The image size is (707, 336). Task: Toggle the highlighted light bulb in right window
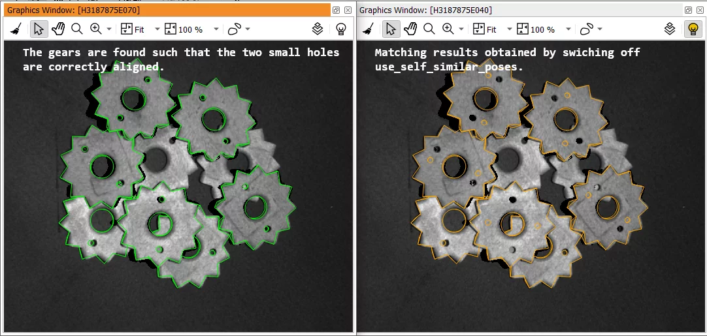[693, 29]
